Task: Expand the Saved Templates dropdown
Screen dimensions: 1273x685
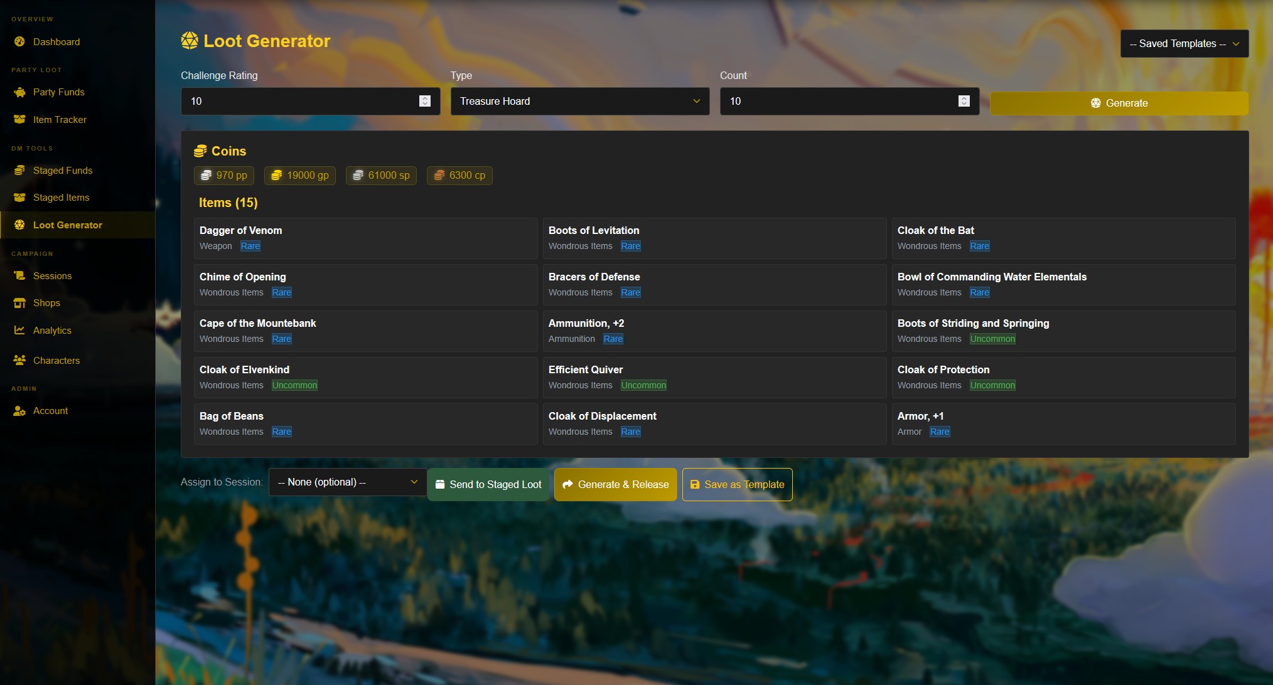Action: (x=1184, y=44)
